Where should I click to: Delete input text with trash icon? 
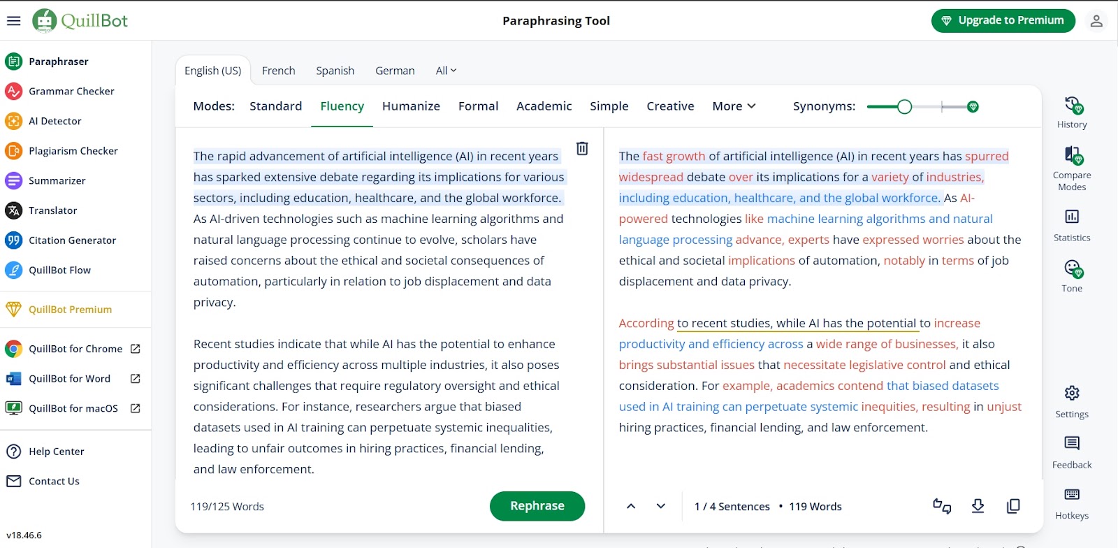click(x=582, y=148)
